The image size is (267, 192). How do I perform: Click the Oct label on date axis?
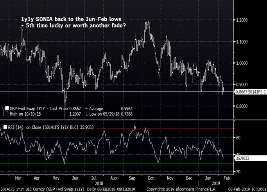click(x=151, y=178)
